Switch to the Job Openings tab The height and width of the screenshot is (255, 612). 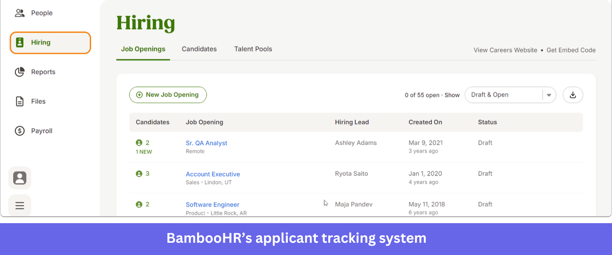143,49
